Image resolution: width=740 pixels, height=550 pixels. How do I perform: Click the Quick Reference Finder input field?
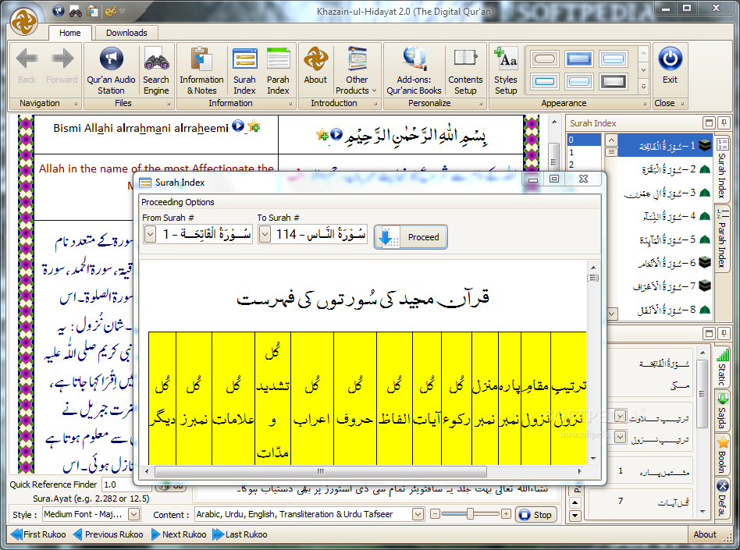(127, 484)
